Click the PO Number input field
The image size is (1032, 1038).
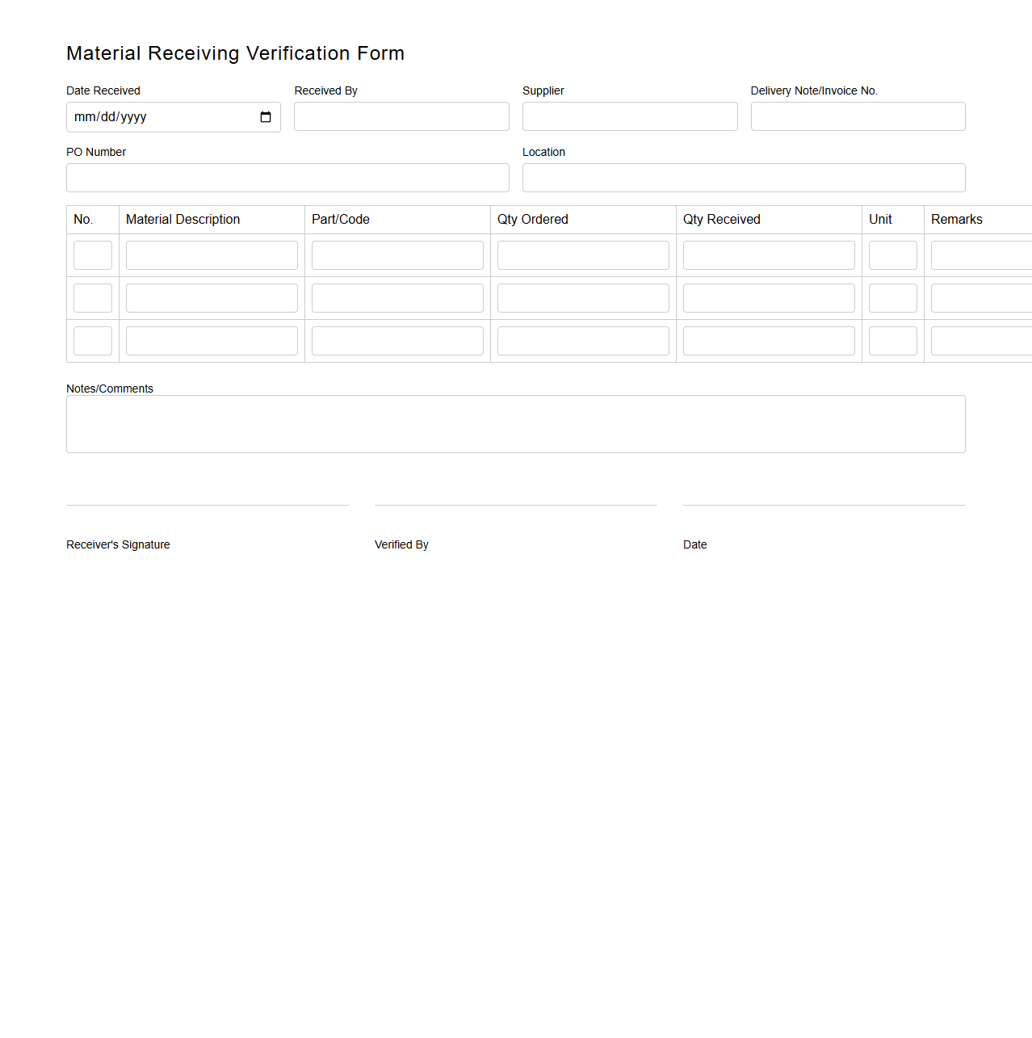(287, 178)
